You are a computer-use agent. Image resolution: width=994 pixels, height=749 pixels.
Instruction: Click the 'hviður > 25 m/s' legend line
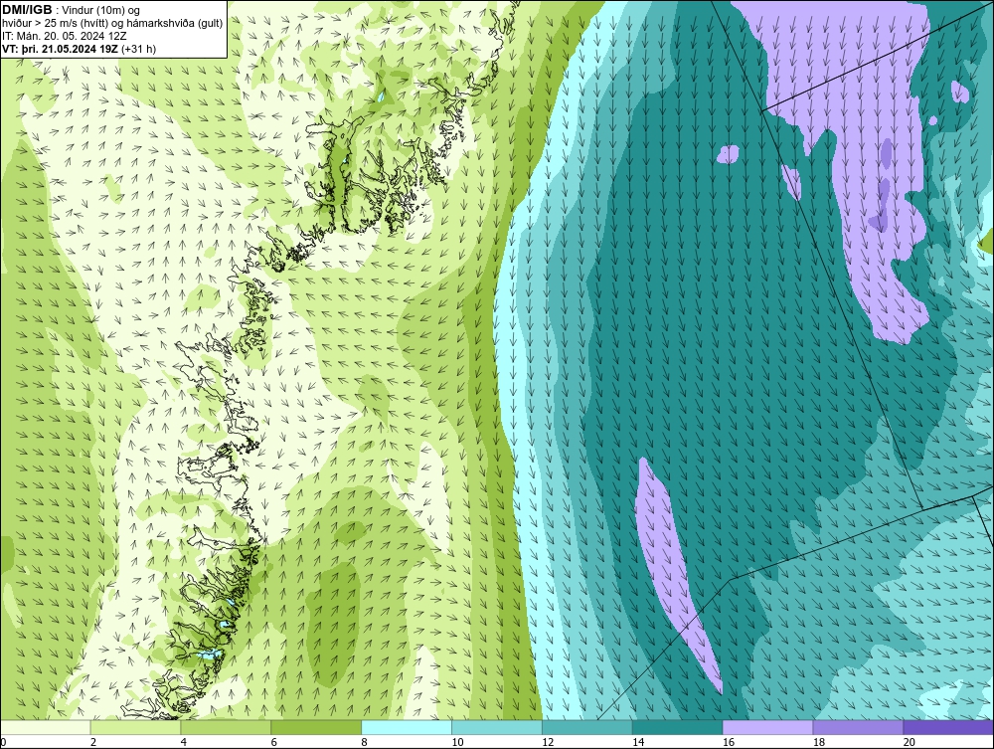coord(112,23)
